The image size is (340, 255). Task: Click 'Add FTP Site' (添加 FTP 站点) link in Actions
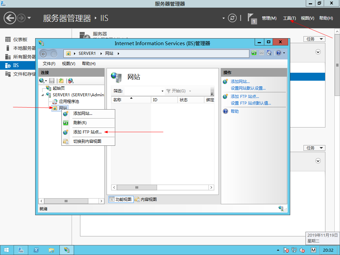(245, 97)
